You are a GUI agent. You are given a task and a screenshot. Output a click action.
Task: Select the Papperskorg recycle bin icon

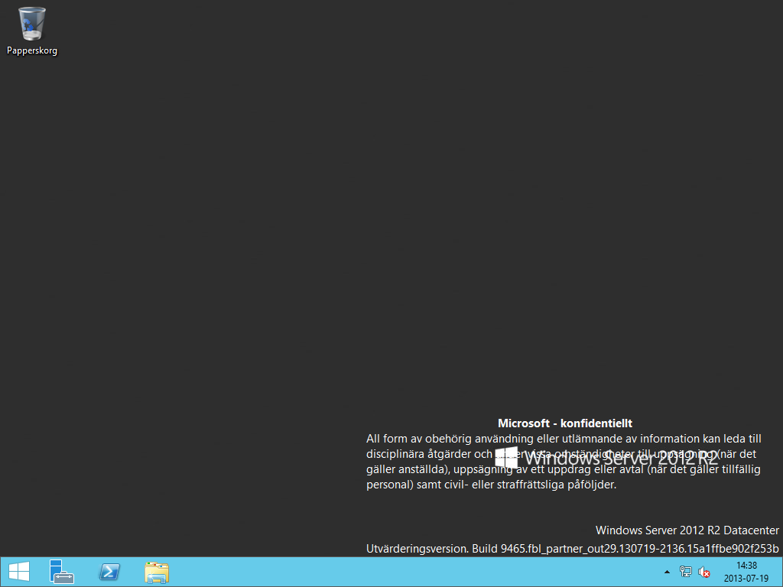click(x=32, y=24)
